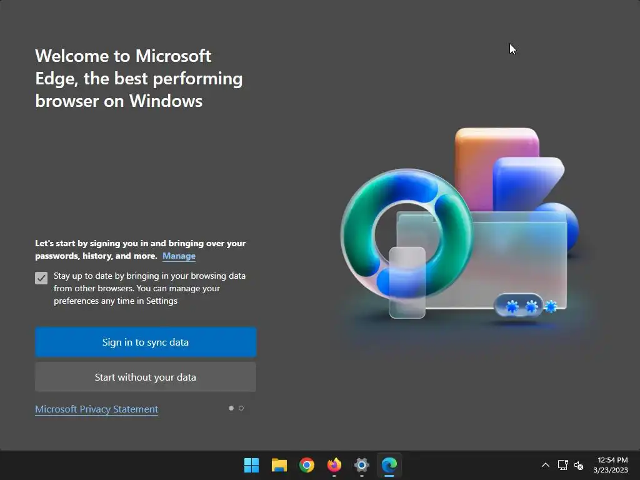Launch Google Chrome from the taskbar
Viewport: 640px width, 480px height.
(x=306, y=465)
